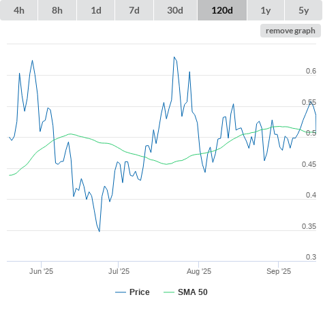Click the Jul '25 axis tick label
Screen dimensions: 323x310
(x=119, y=271)
